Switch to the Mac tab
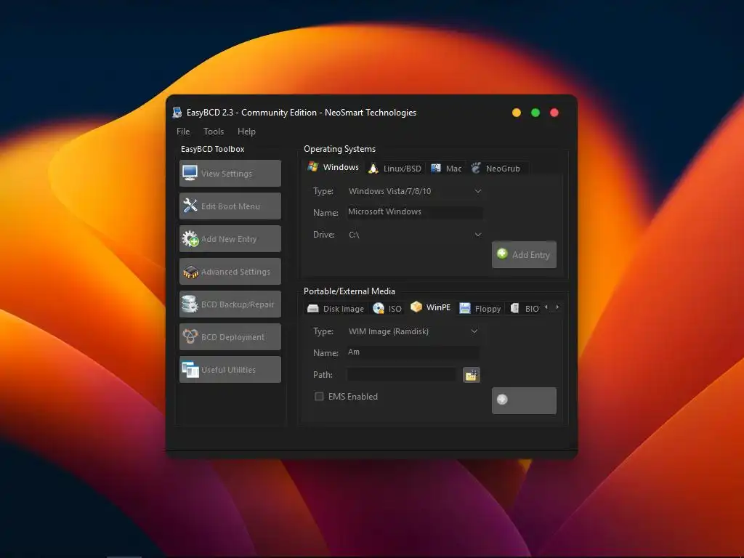 pyautogui.click(x=446, y=169)
